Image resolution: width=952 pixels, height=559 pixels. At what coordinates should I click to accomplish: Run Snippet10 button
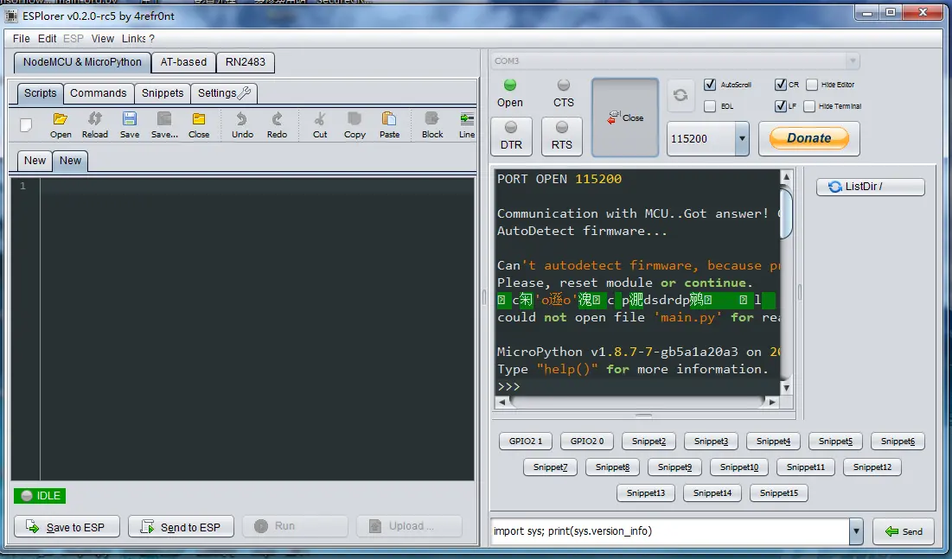pyautogui.click(x=739, y=467)
